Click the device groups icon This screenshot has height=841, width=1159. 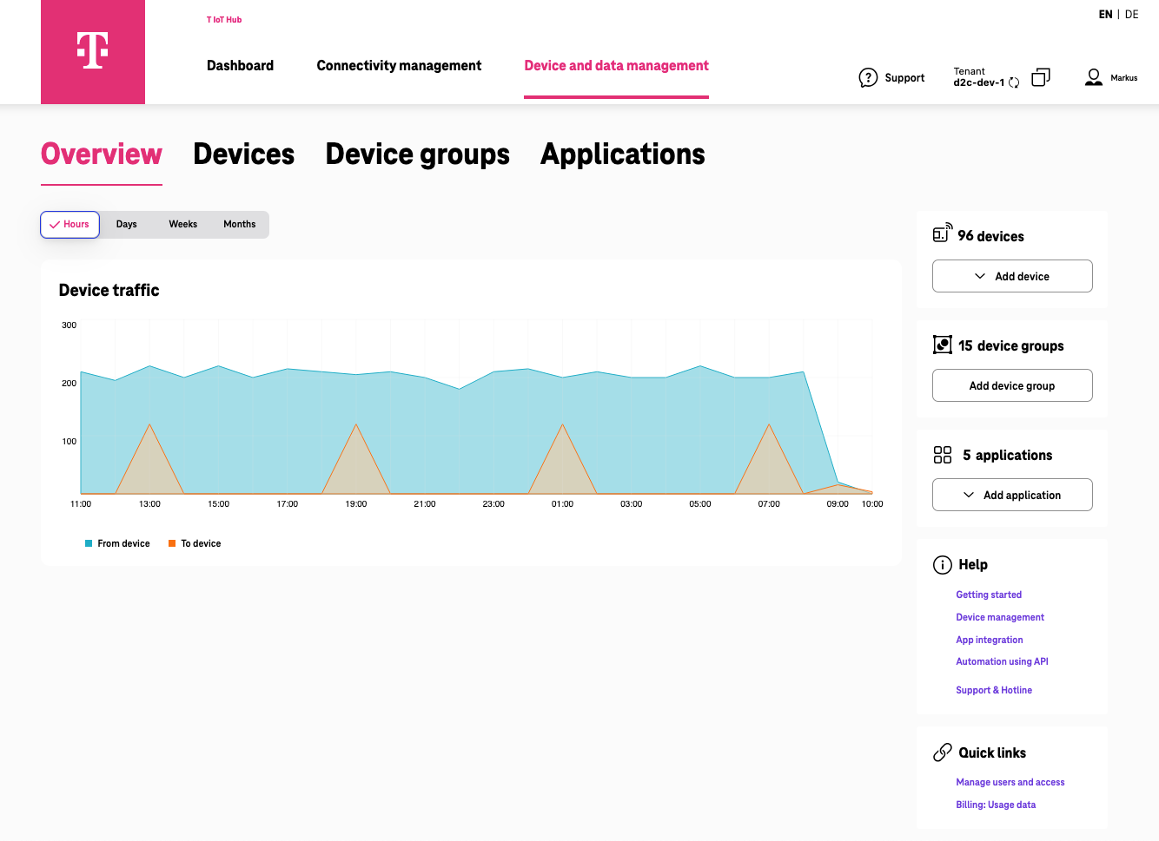pos(943,345)
